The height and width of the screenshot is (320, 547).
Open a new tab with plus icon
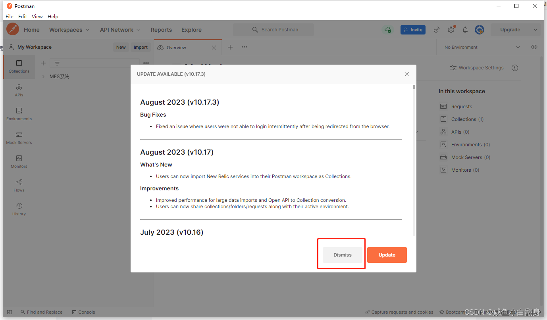[x=230, y=47]
